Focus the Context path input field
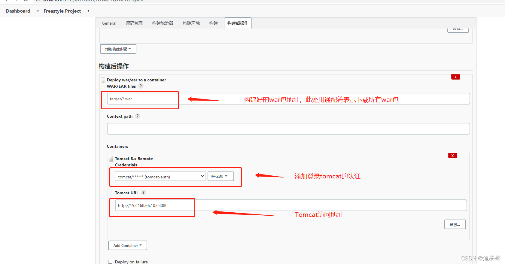This screenshot has width=505, height=264. 288,129
